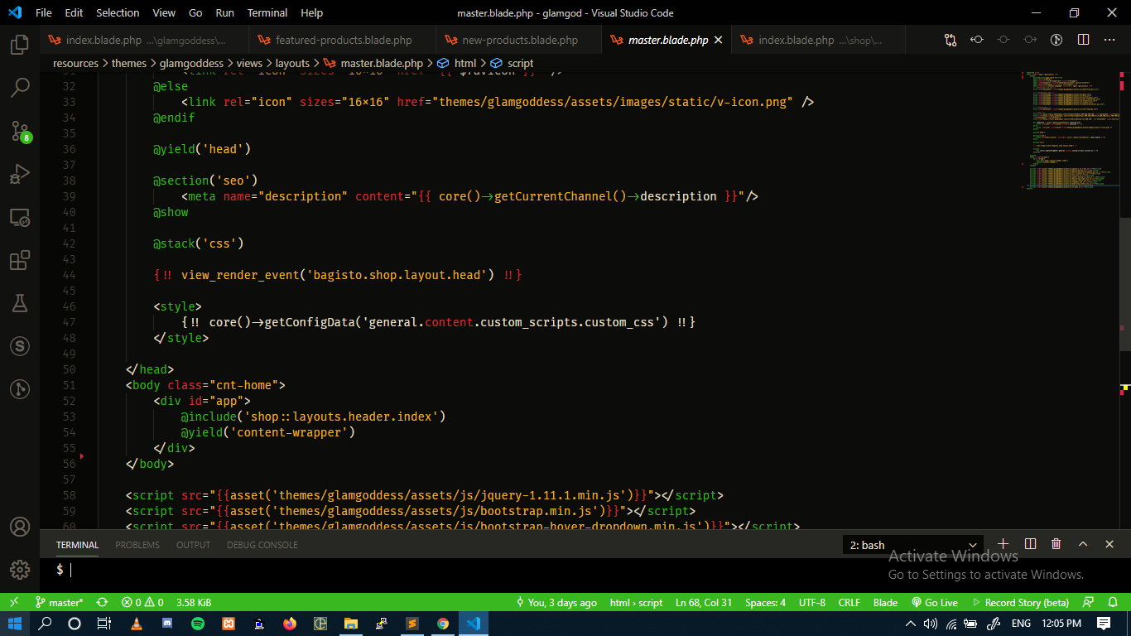
Task: Open the circled S icon in activity bar
Action: pos(20,345)
